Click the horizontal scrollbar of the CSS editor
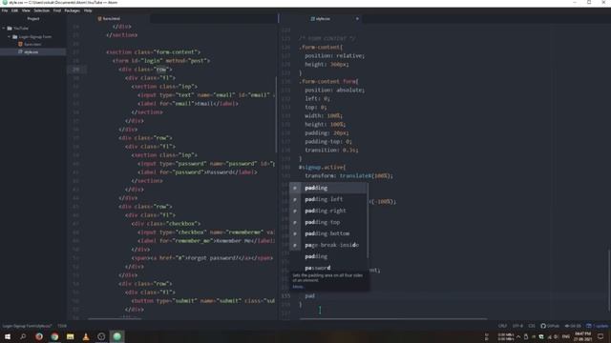611x343 pixels. [392, 319]
